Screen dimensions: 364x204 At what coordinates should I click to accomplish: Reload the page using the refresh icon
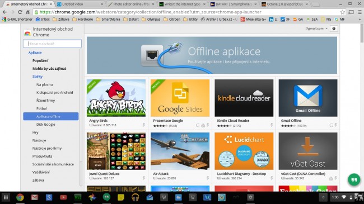tap(20, 12)
